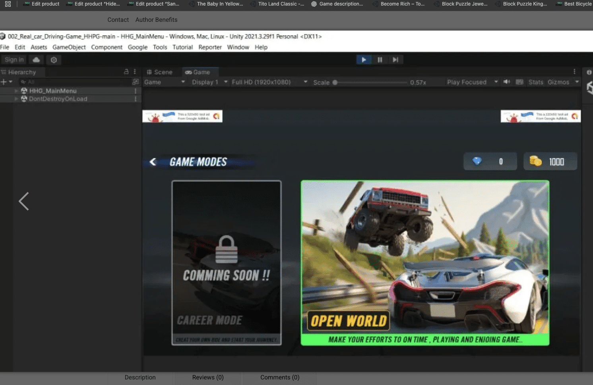Switch to the Scene tab
The height and width of the screenshot is (385, 593).
point(160,72)
